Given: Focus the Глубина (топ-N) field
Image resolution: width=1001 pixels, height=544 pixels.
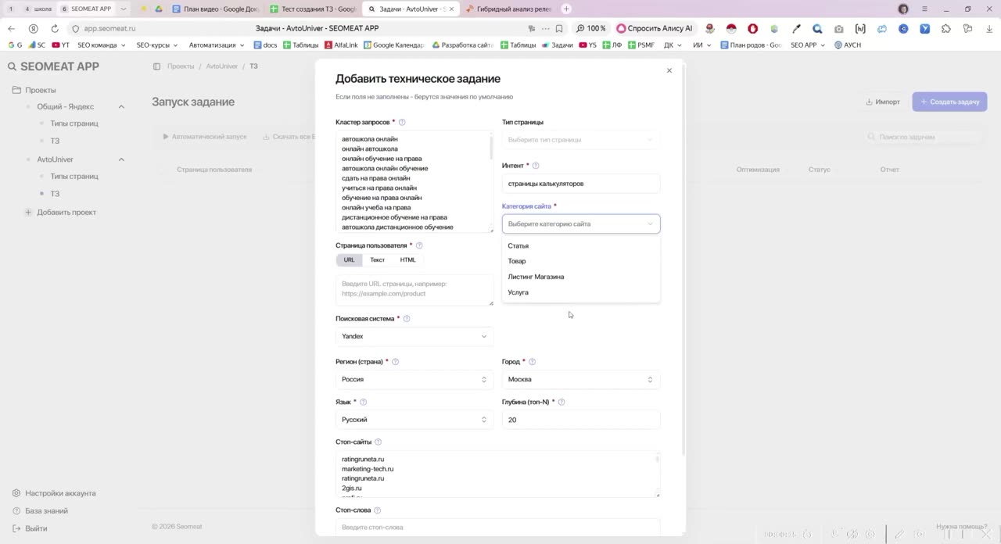Looking at the screenshot, I should (x=581, y=420).
